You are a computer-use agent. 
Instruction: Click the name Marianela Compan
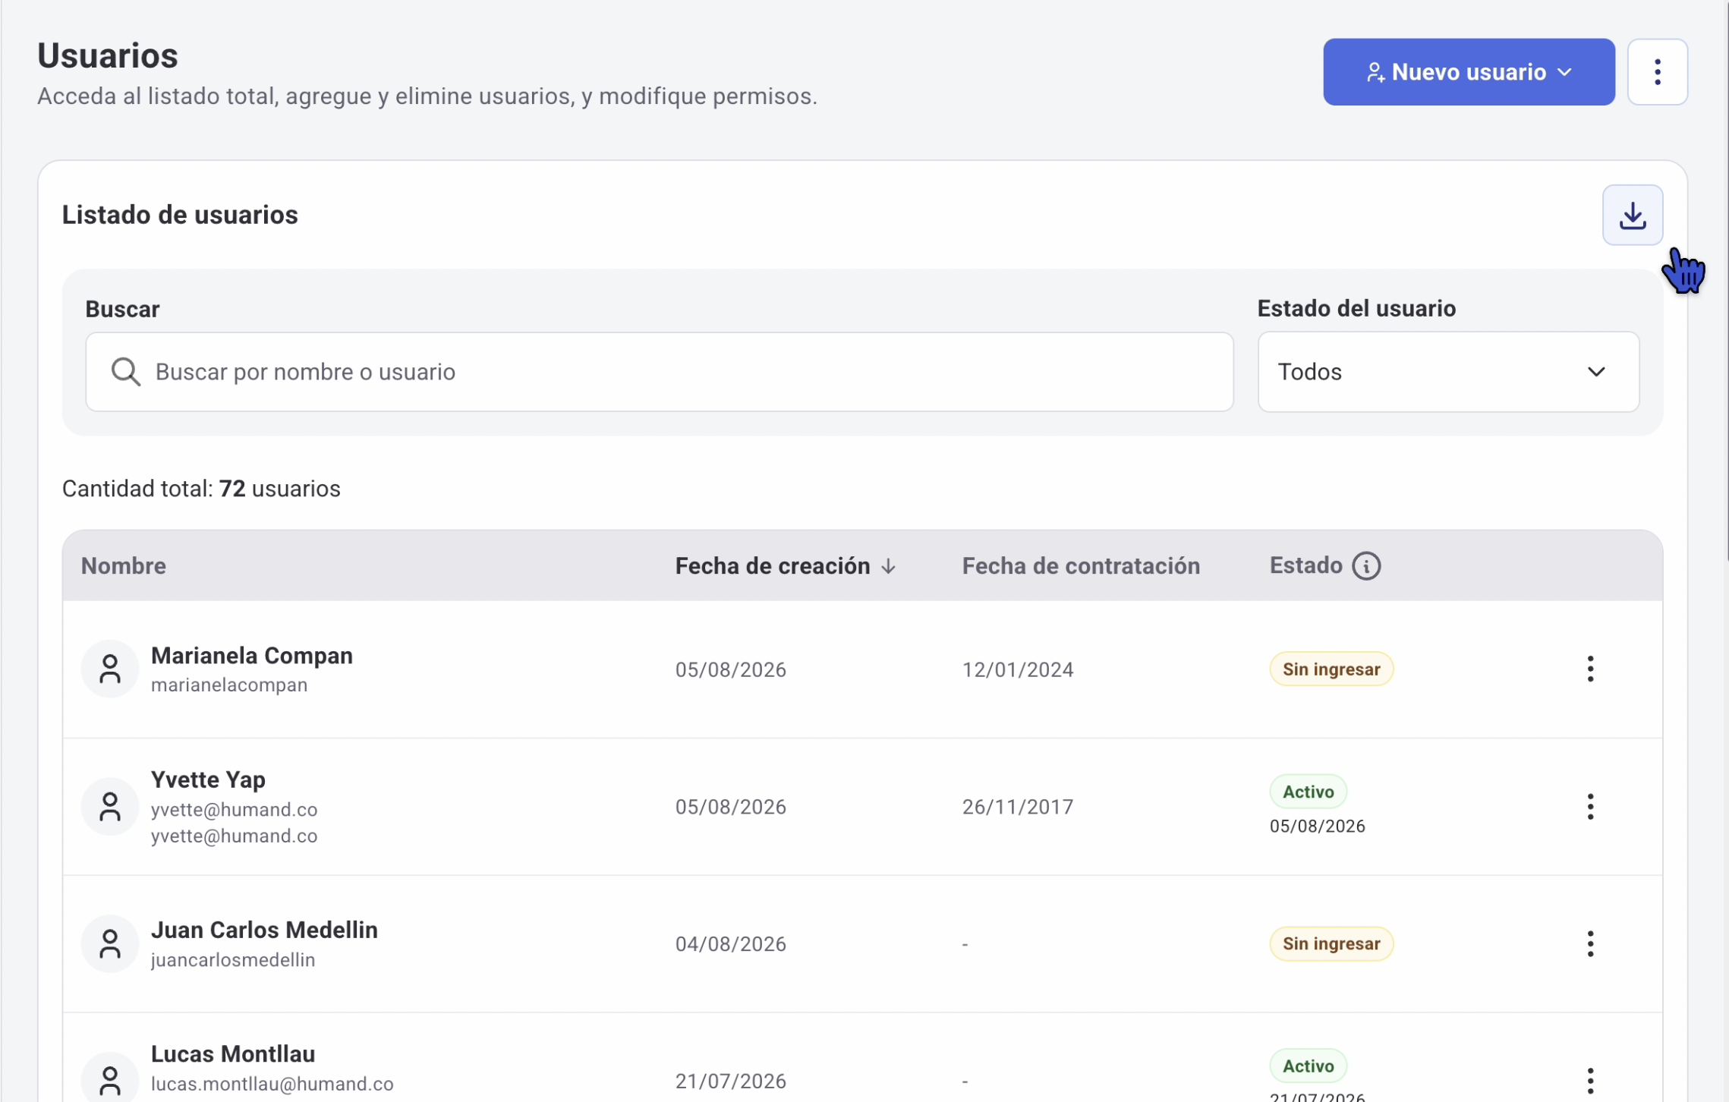point(252,656)
